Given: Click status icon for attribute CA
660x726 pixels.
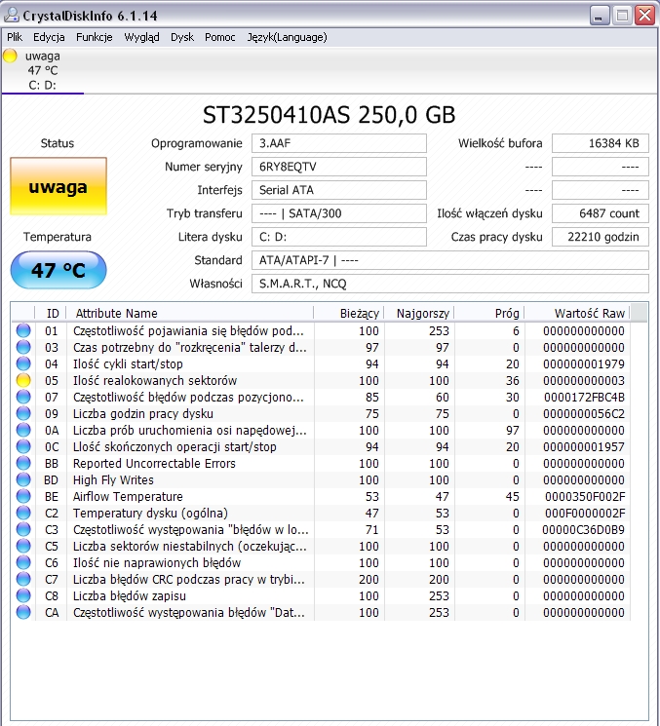Looking at the screenshot, I should (x=23, y=612).
